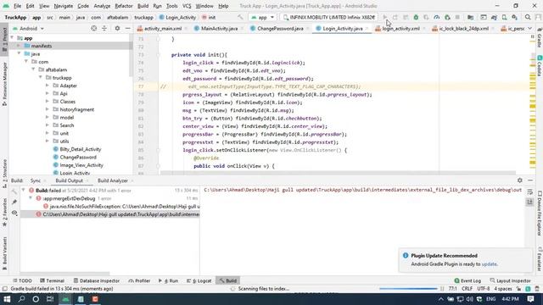The height and width of the screenshot is (305, 543).
Task: Click the Run app play icon
Action: coord(384,17)
